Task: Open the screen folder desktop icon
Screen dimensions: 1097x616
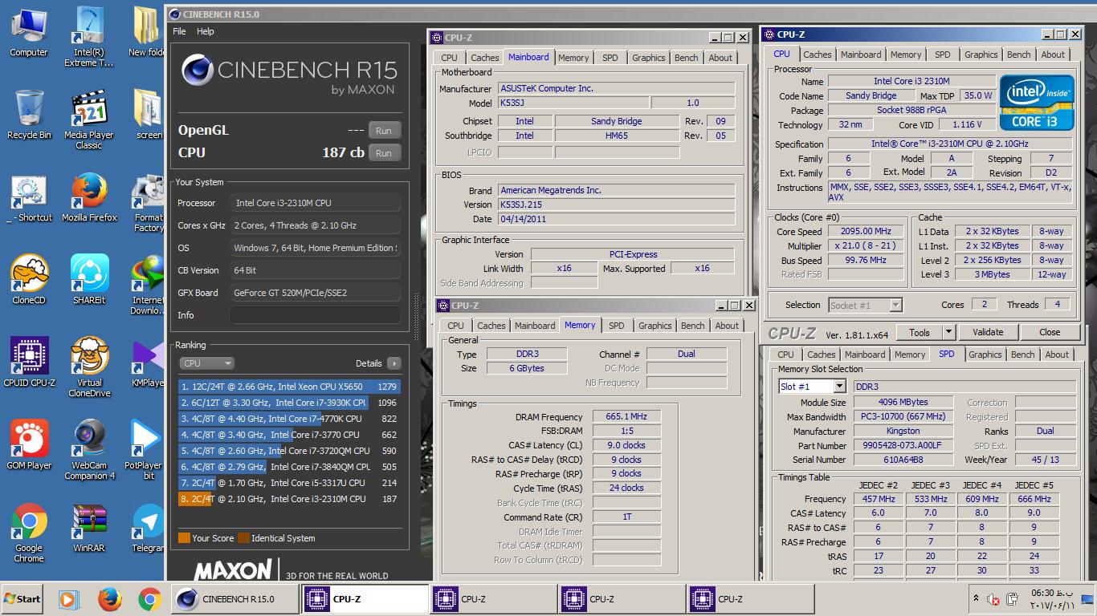Action: pos(148,114)
